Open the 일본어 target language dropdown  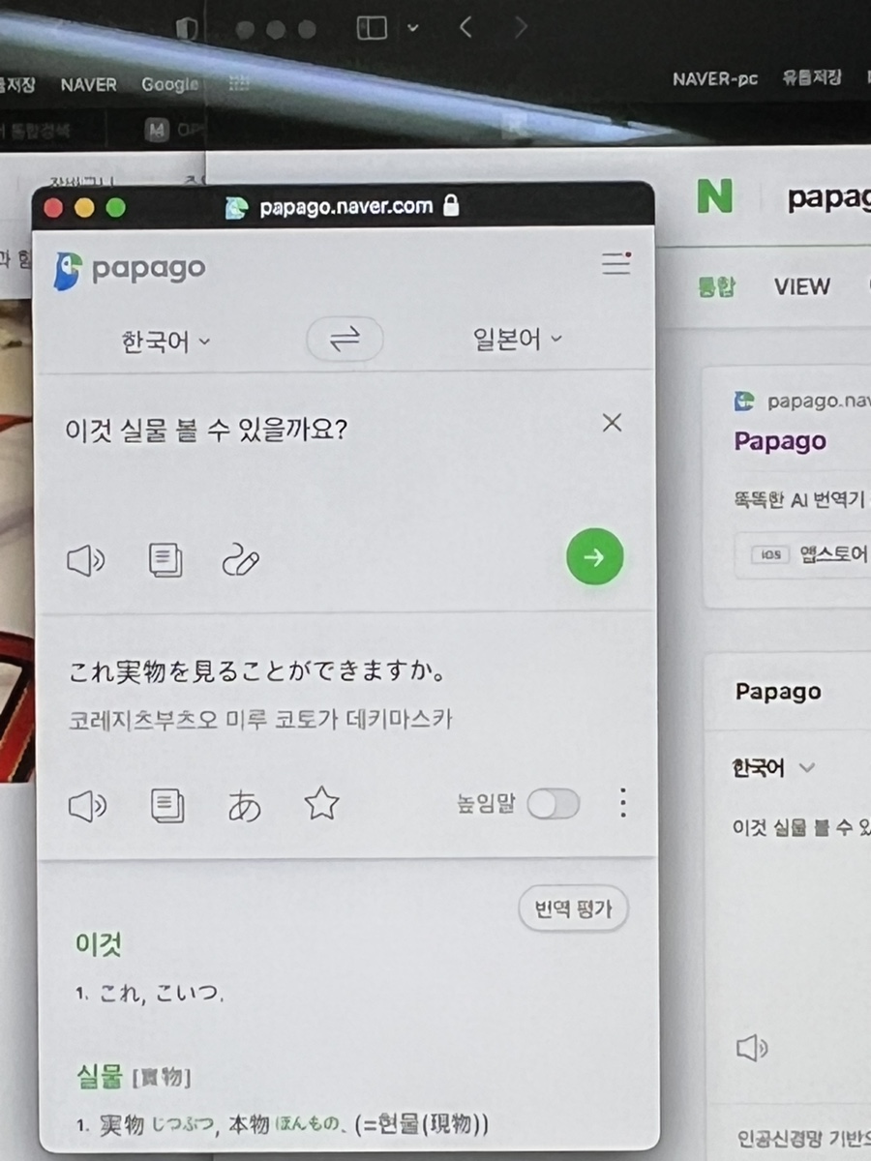click(518, 340)
